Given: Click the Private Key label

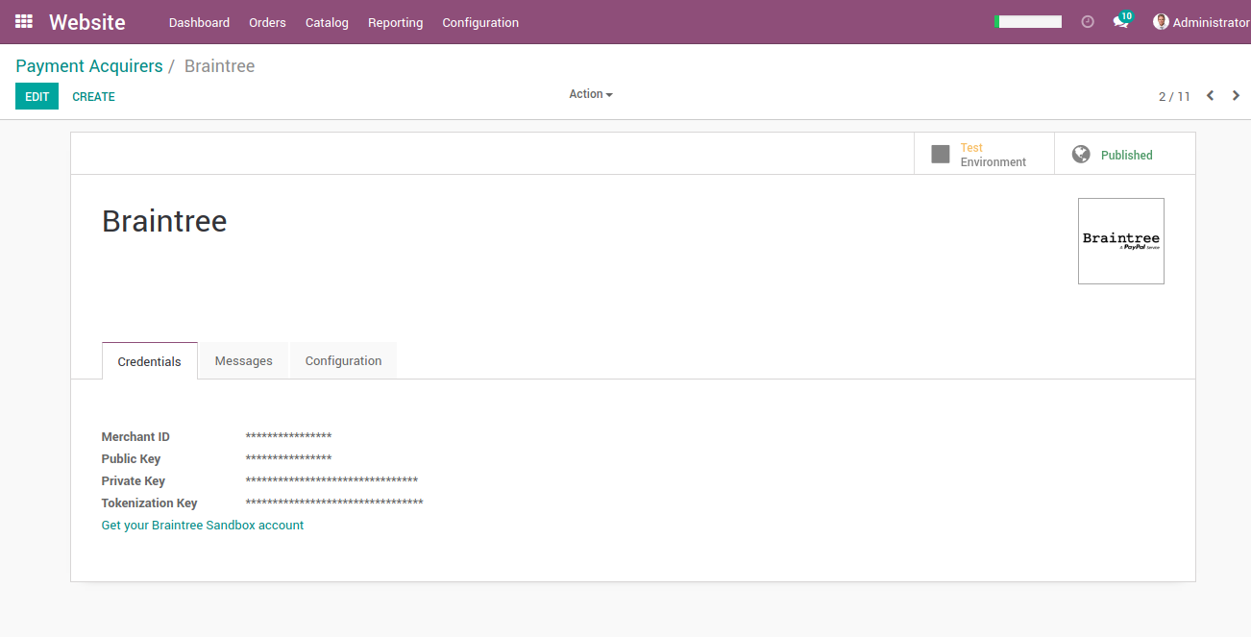Looking at the screenshot, I should point(134,481).
